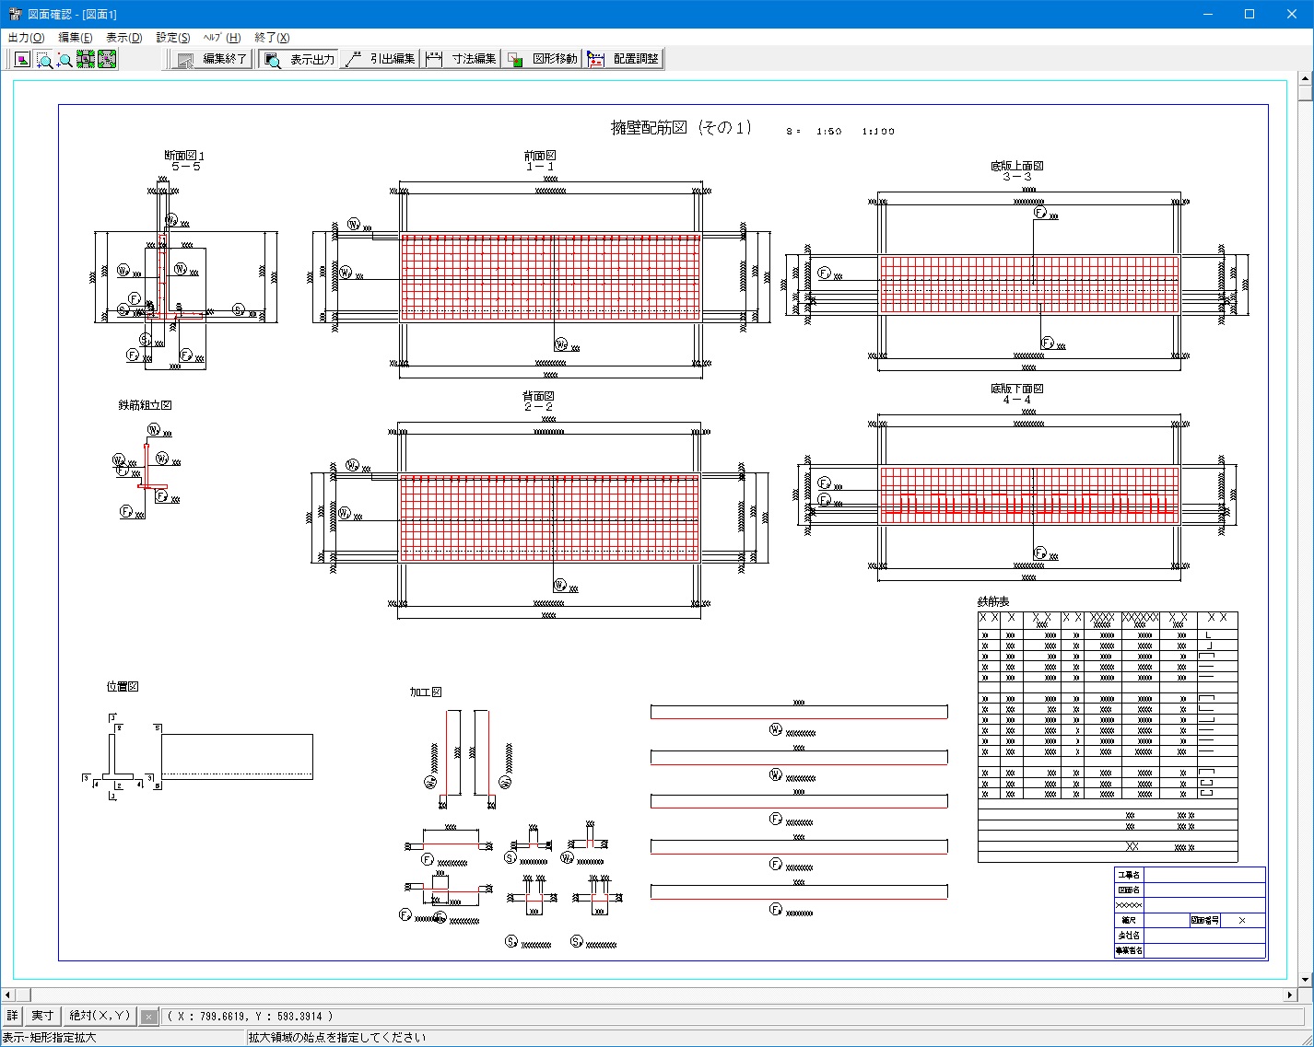The height and width of the screenshot is (1047, 1314).
Task: Activate the 表示出力 display output tool
Action: tap(299, 59)
